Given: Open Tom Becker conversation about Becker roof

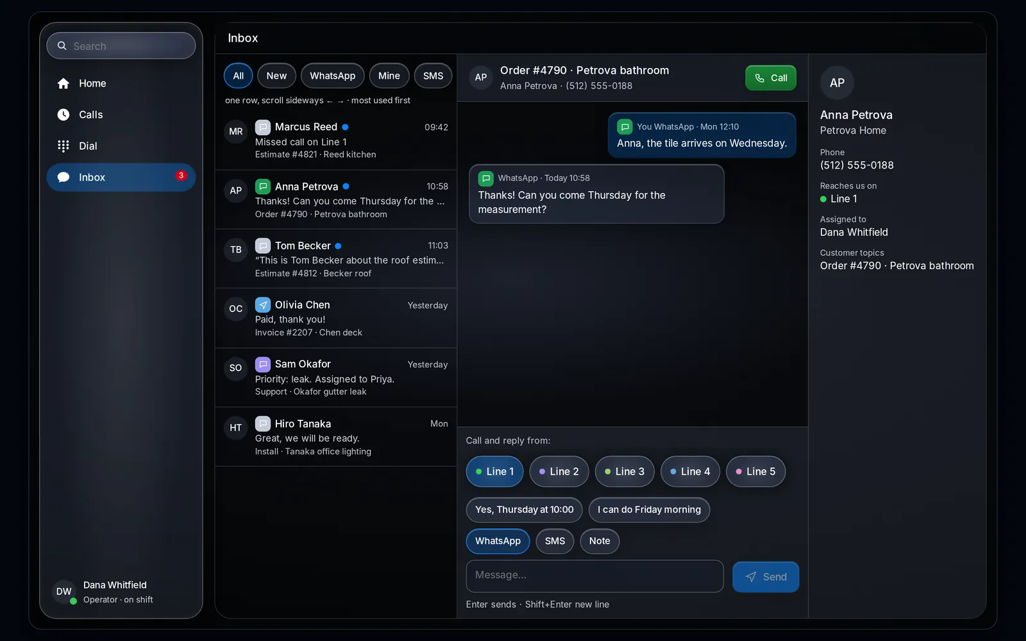Looking at the screenshot, I should pyautogui.click(x=336, y=259).
